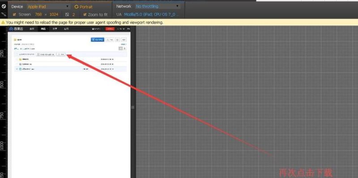
Task: Click the media queries staircase icon
Action: click(x=4, y=14)
